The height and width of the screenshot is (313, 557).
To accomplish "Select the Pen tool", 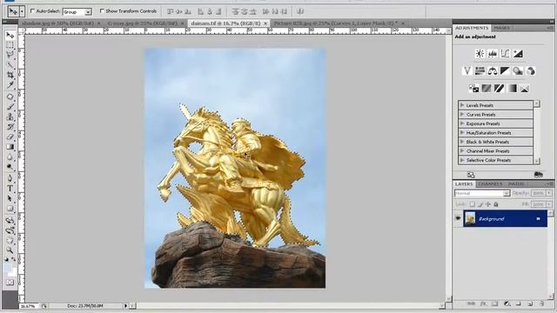I will 10,178.
